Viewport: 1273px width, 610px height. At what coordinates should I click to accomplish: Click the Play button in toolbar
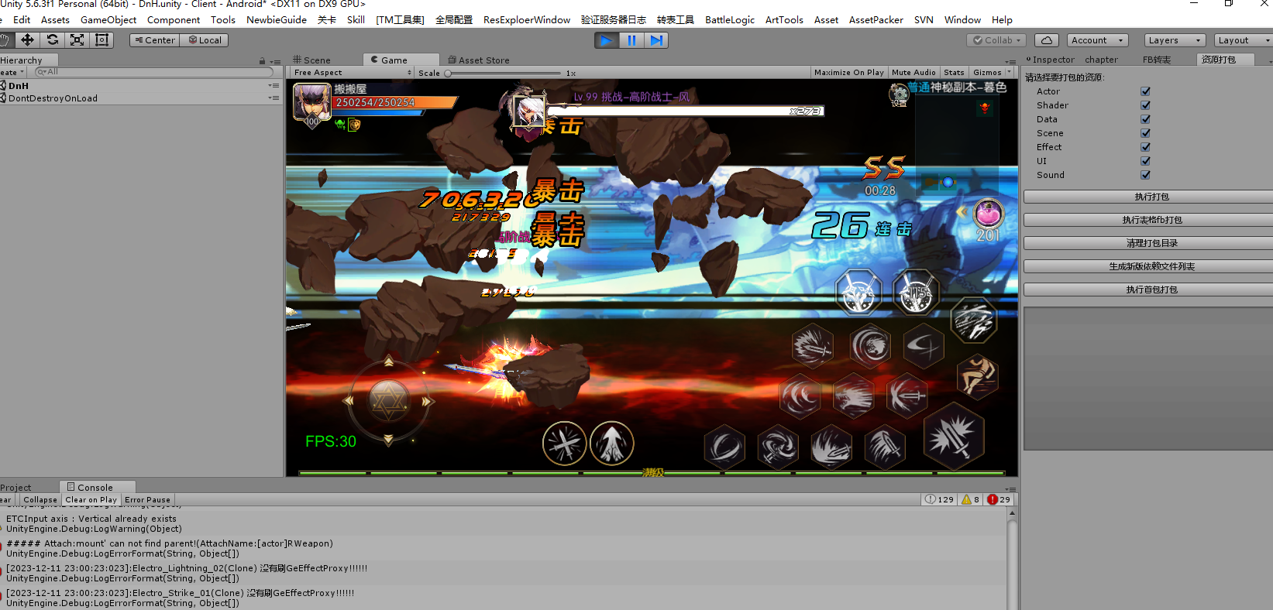point(607,40)
